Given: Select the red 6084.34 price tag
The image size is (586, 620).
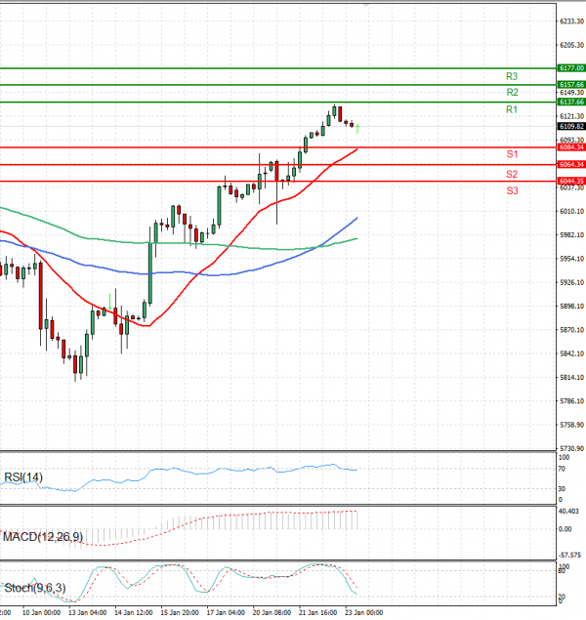Looking at the screenshot, I should pos(571,147).
